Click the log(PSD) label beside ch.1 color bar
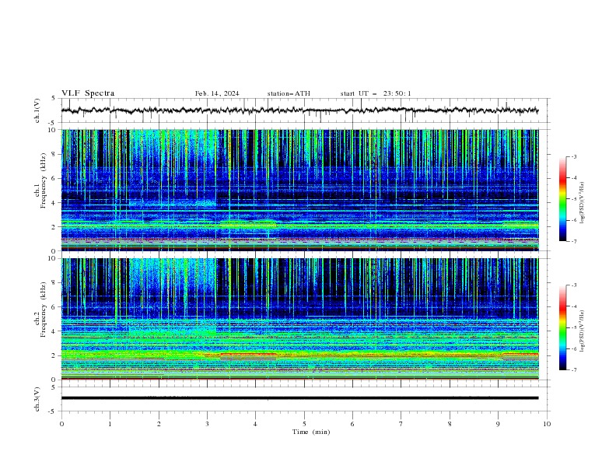This screenshot has width=616, height=476. pyautogui.click(x=583, y=203)
